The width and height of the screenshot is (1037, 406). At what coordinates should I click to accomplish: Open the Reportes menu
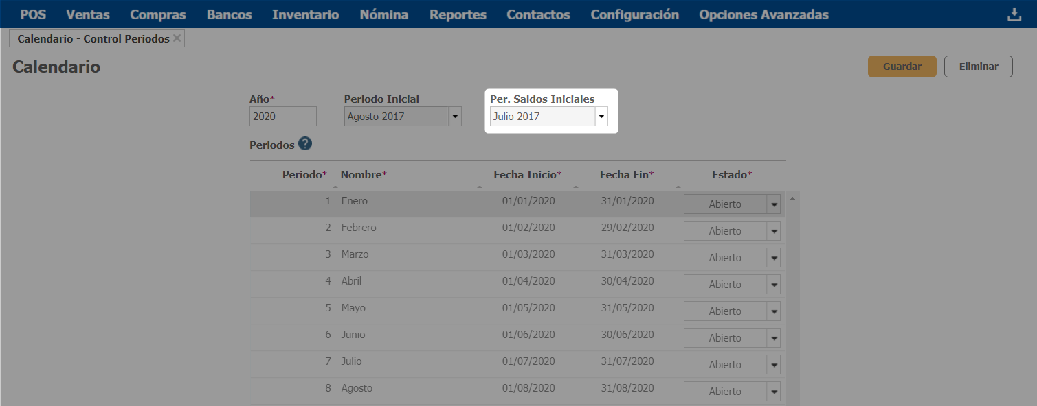click(x=458, y=14)
